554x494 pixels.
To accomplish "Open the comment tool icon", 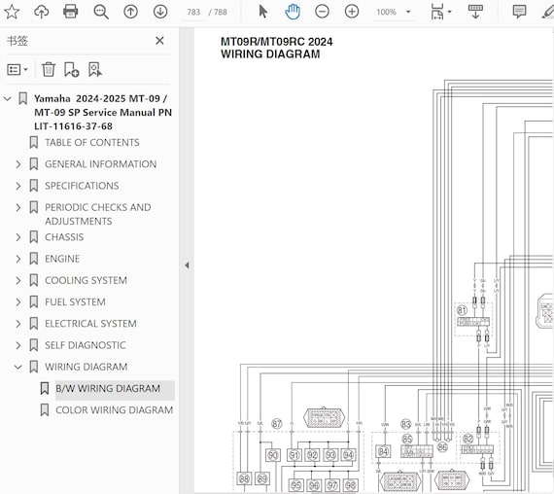I will tap(519, 12).
